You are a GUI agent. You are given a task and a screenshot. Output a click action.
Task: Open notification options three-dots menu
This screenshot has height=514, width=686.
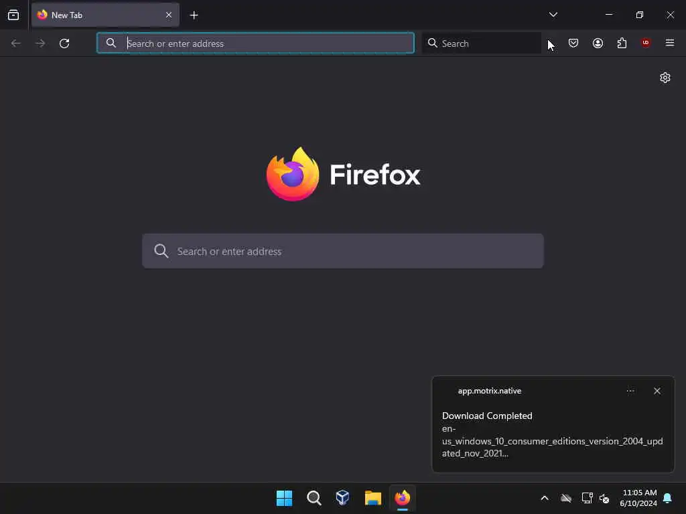point(630,391)
